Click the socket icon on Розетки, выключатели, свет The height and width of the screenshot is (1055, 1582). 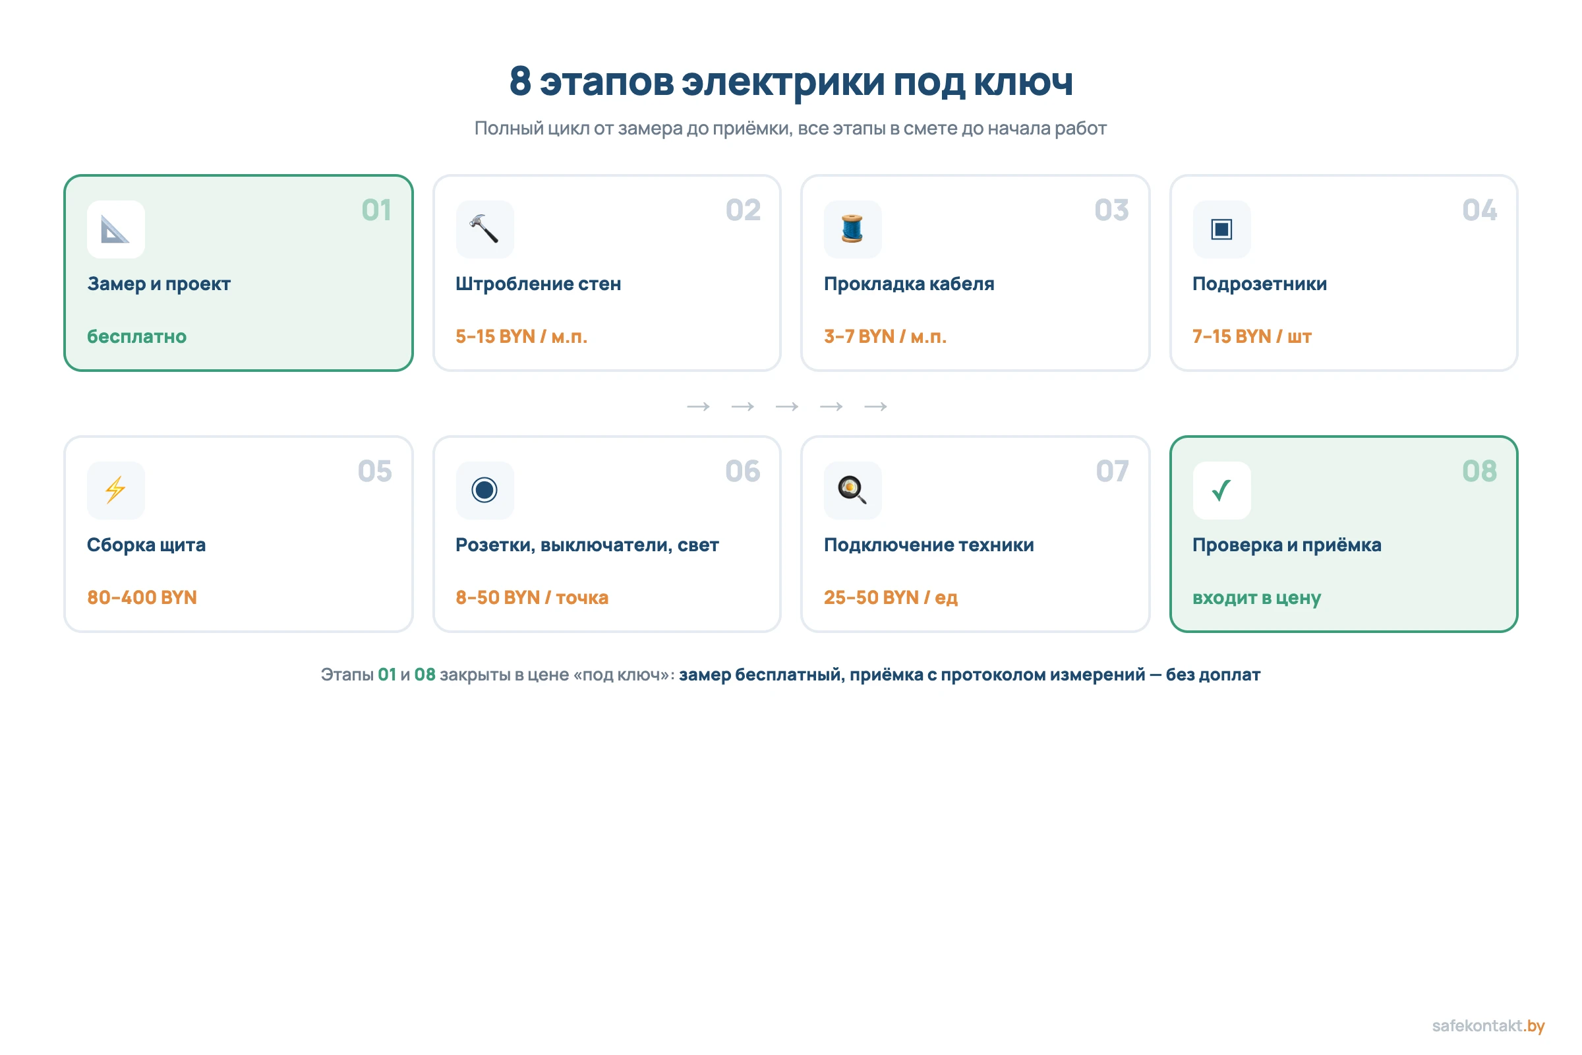(x=484, y=490)
